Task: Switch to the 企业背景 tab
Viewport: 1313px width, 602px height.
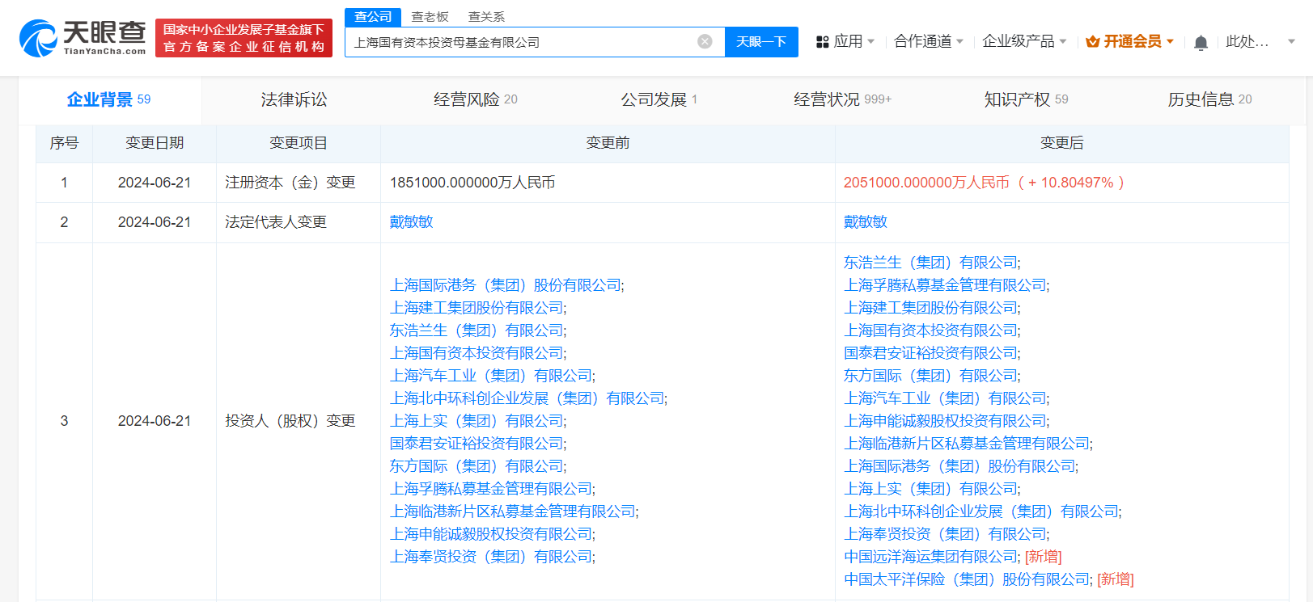Action: click(x=109, y=99)
